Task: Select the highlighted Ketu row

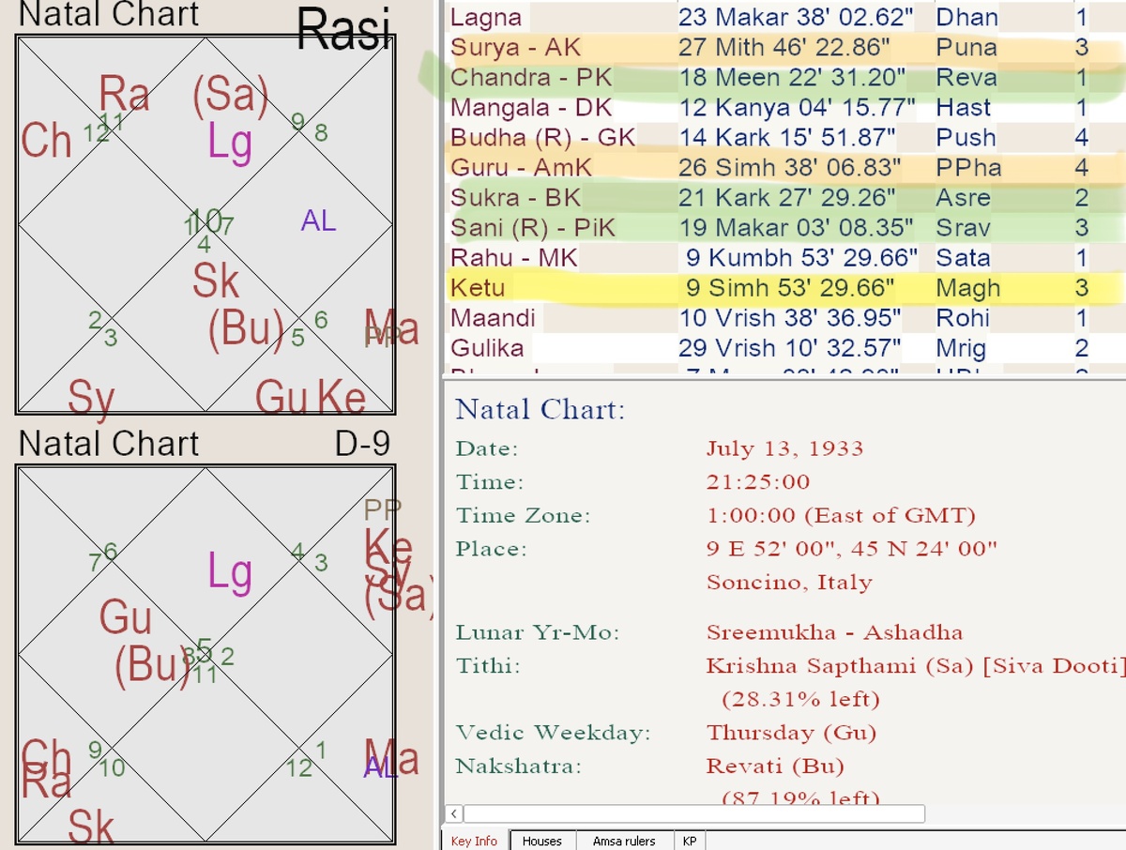Action: tap(784, 287)
